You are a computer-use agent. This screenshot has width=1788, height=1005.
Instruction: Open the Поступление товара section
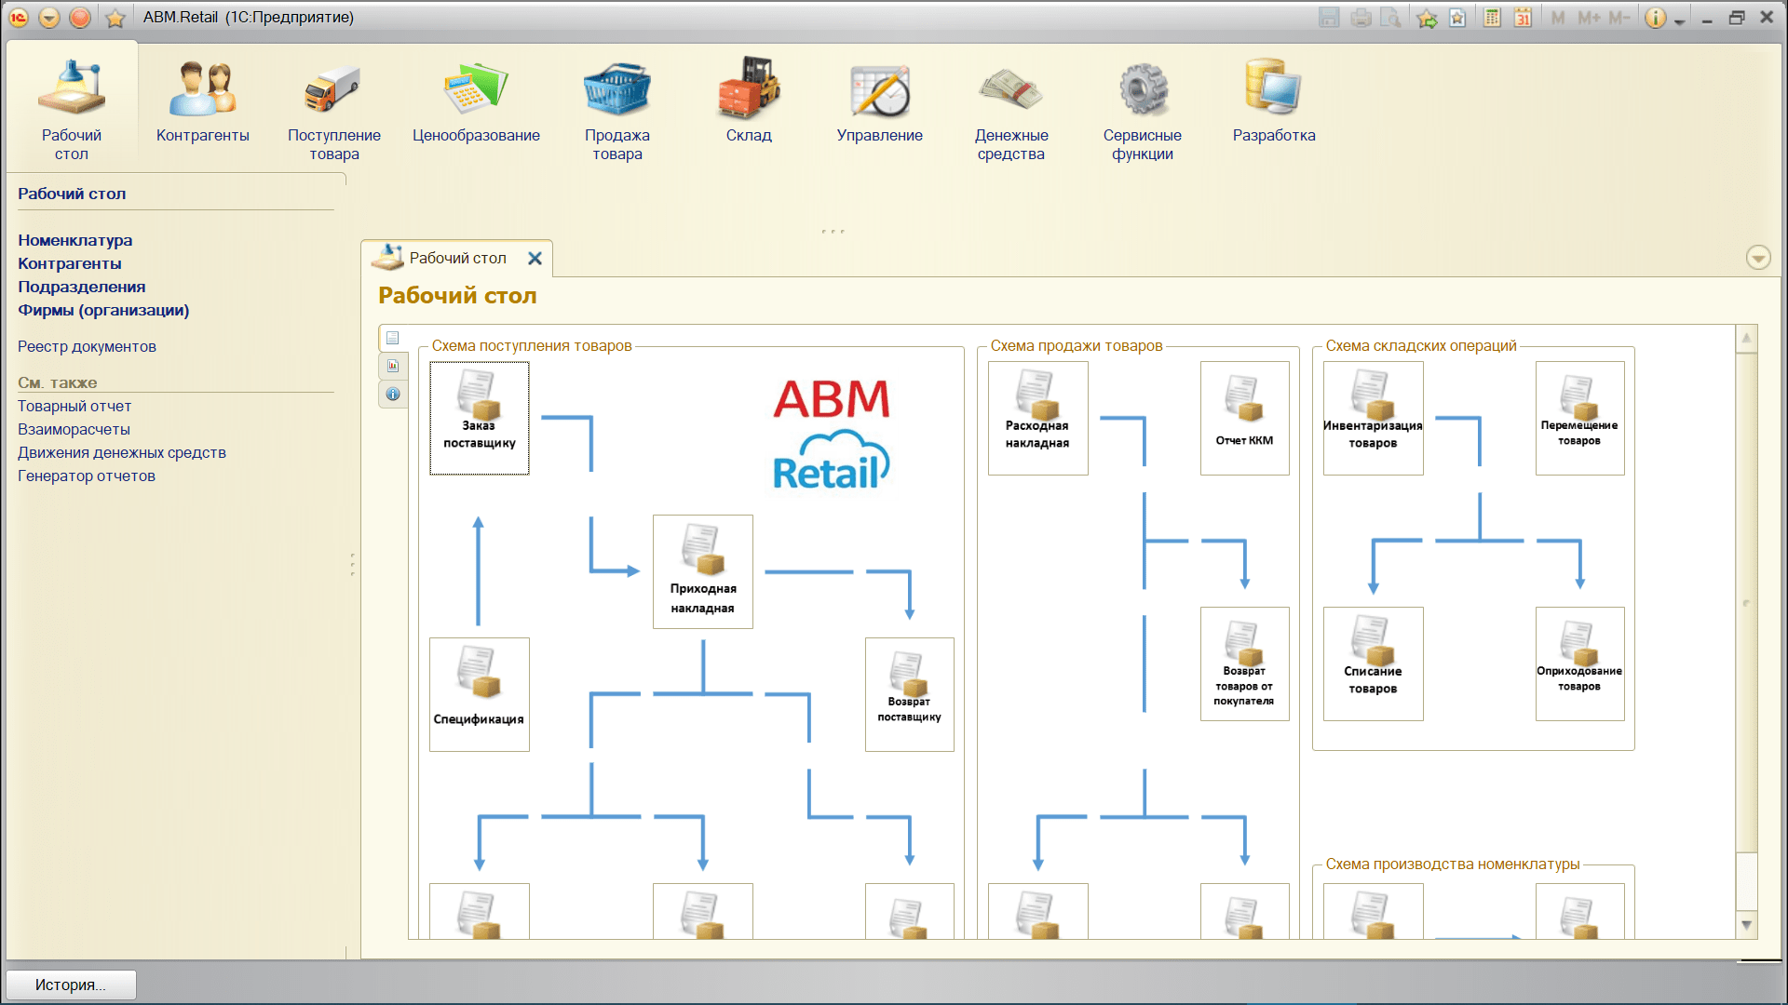point(334,110)
